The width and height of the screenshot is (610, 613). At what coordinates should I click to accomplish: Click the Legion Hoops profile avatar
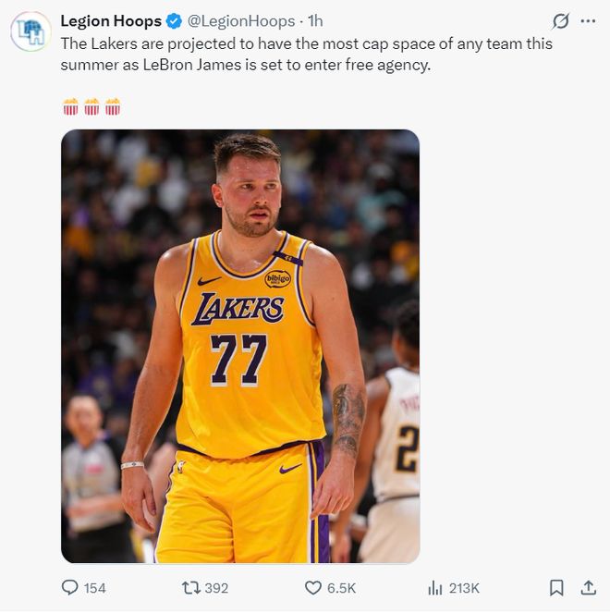click(30, 31)
